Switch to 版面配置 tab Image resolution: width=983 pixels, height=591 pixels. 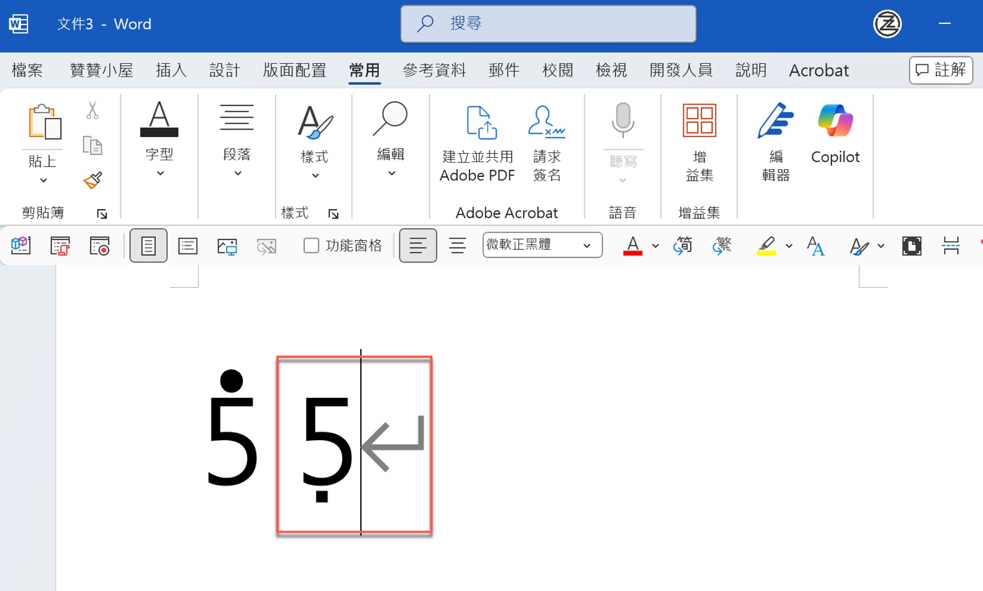(x=295, y=70)
